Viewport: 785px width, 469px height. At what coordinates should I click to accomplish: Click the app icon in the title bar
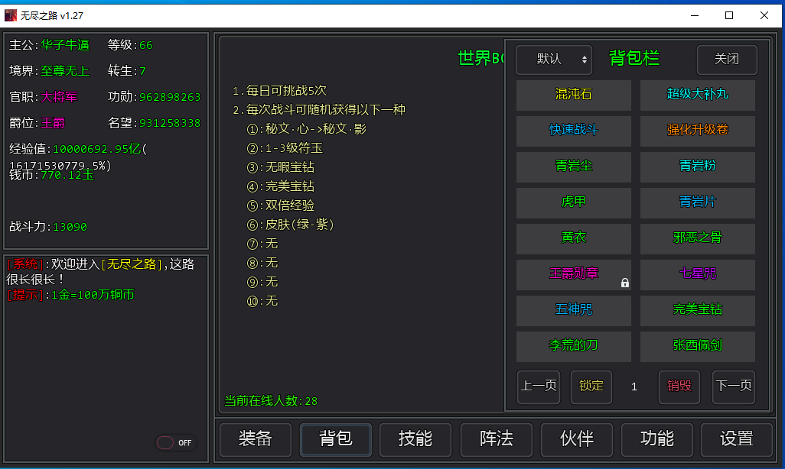[x=11, y=15]
